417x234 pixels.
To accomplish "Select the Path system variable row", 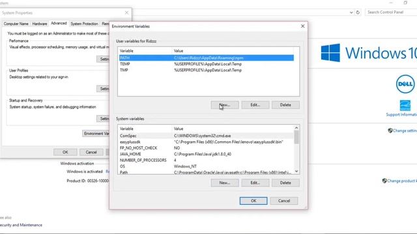I will click(x=207, y=172).
